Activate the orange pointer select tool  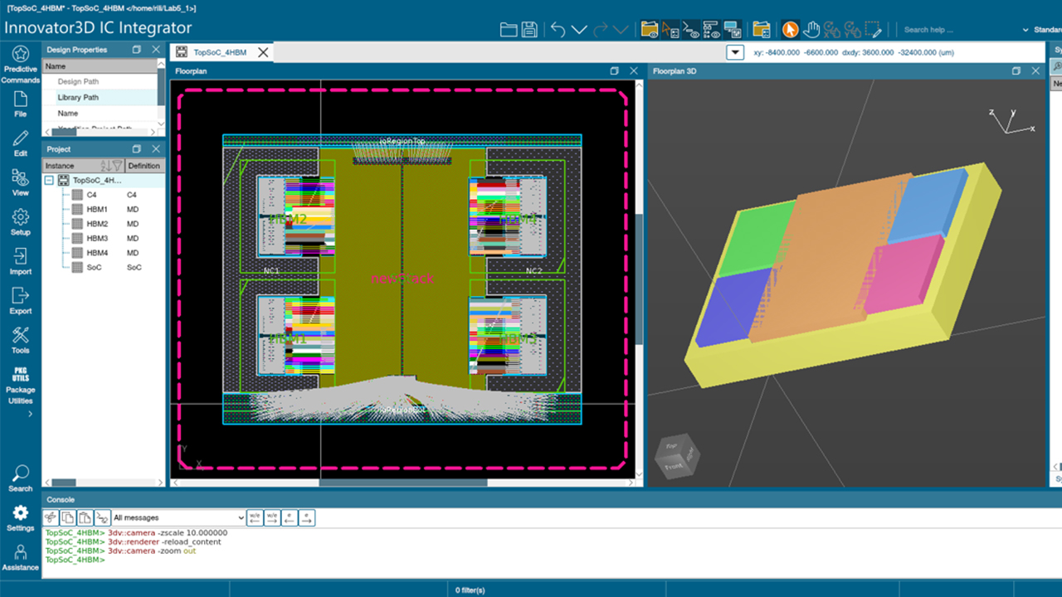(x=790, y=30)
